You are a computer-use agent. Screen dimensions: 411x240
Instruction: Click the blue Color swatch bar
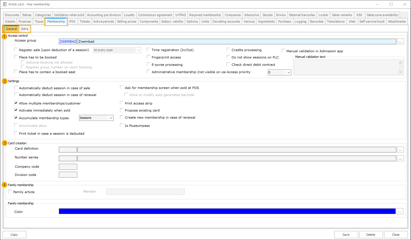coord(227,211)
